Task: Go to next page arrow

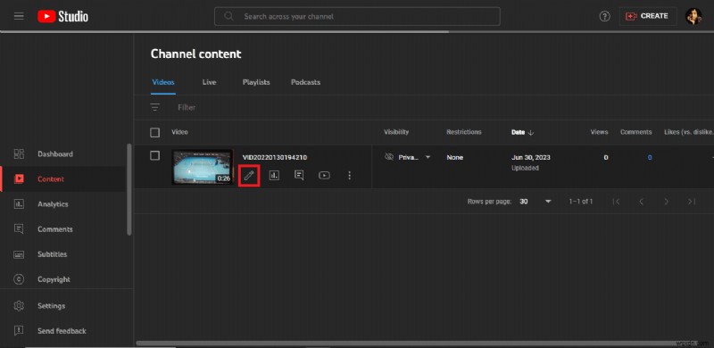Action: click(x=666, y=202)
